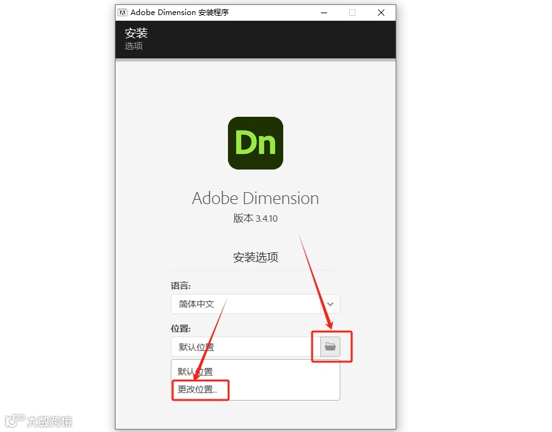This screenshot has height=432, width=552.
Task: Minimize the installer window
Action: click(324, 13)
